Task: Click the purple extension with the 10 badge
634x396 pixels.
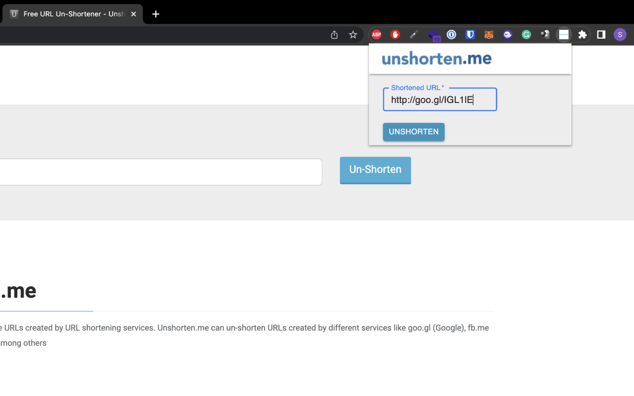Action: [x=434, y=35]
